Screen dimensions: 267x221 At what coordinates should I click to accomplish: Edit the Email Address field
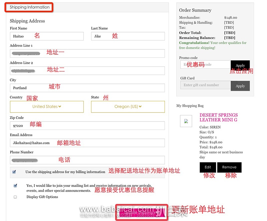click(87, 143)
